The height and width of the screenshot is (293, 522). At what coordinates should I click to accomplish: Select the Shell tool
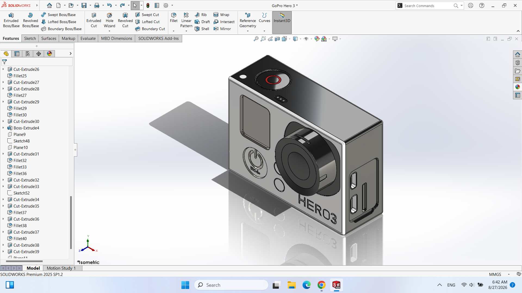pos(202,29)
